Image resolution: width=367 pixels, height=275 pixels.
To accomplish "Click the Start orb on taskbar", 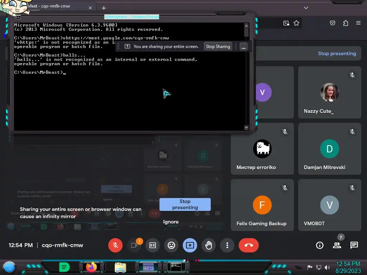I will tap(9, 267).
